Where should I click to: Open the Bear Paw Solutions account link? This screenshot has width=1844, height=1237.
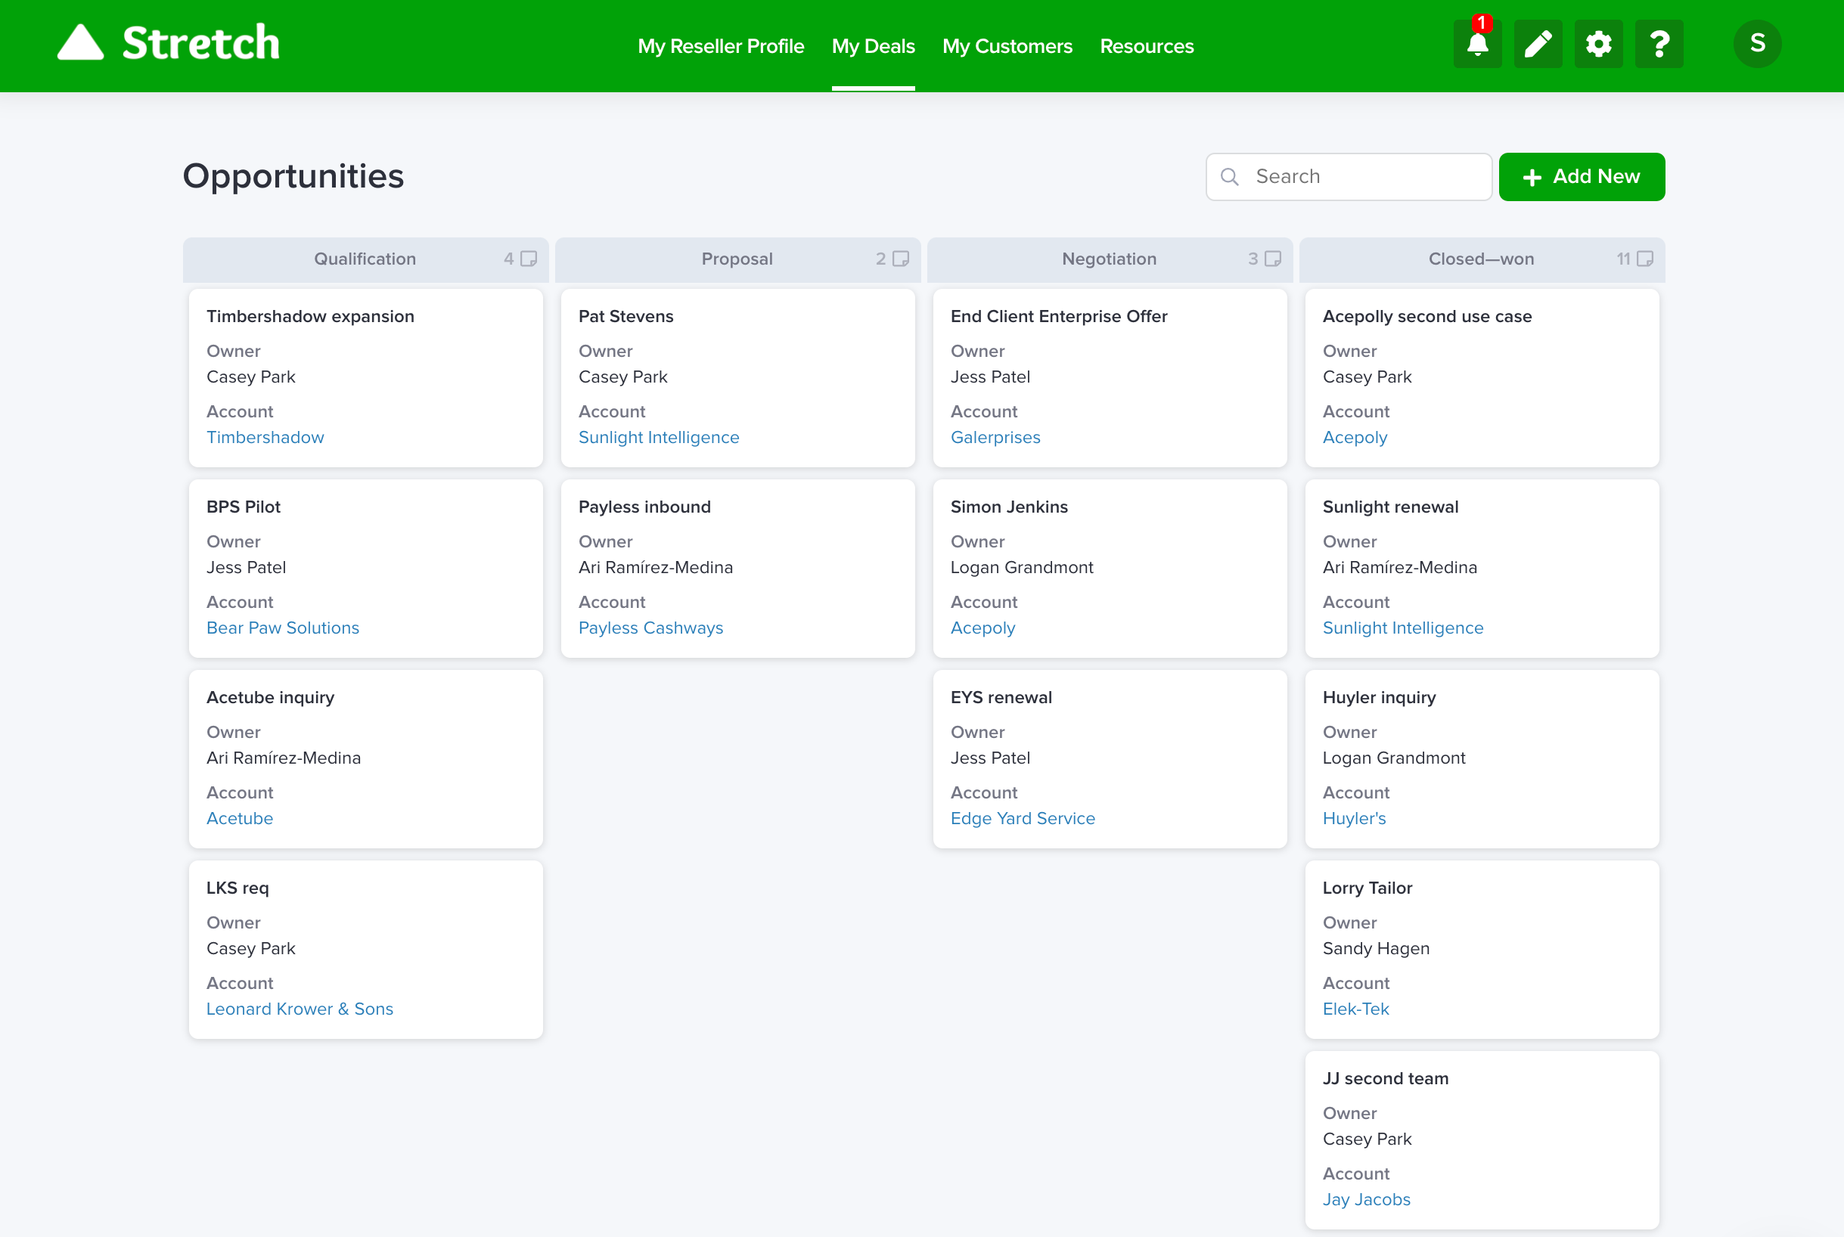282,628
